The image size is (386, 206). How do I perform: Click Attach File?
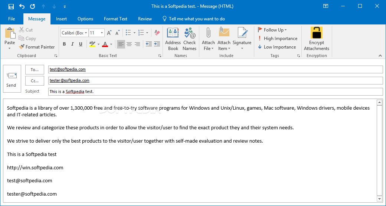click(208, 39)
